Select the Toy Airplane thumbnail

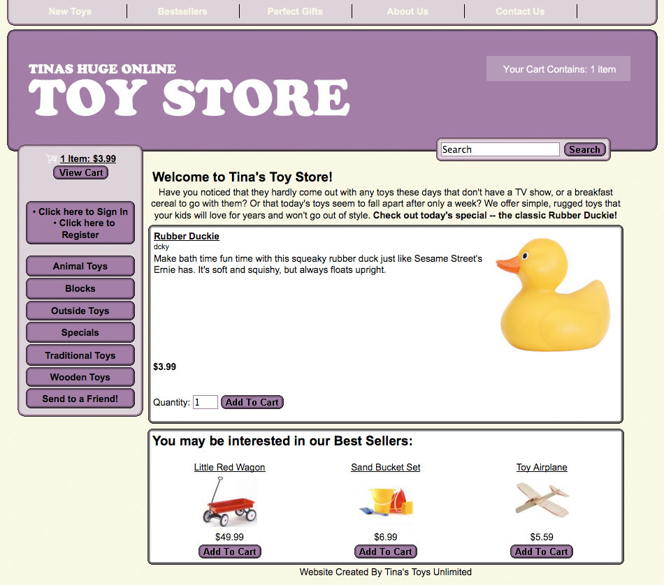tap(542, 500)
